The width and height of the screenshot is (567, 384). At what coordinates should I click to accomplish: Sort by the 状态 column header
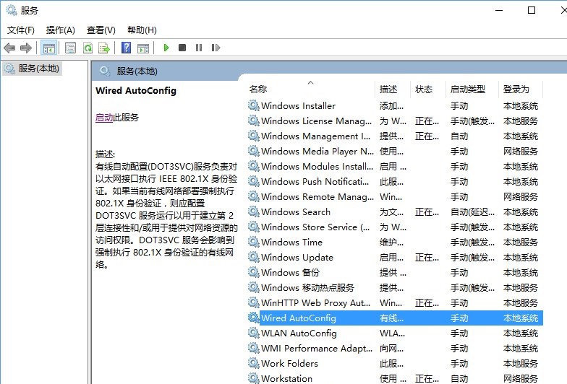point(424,89)
